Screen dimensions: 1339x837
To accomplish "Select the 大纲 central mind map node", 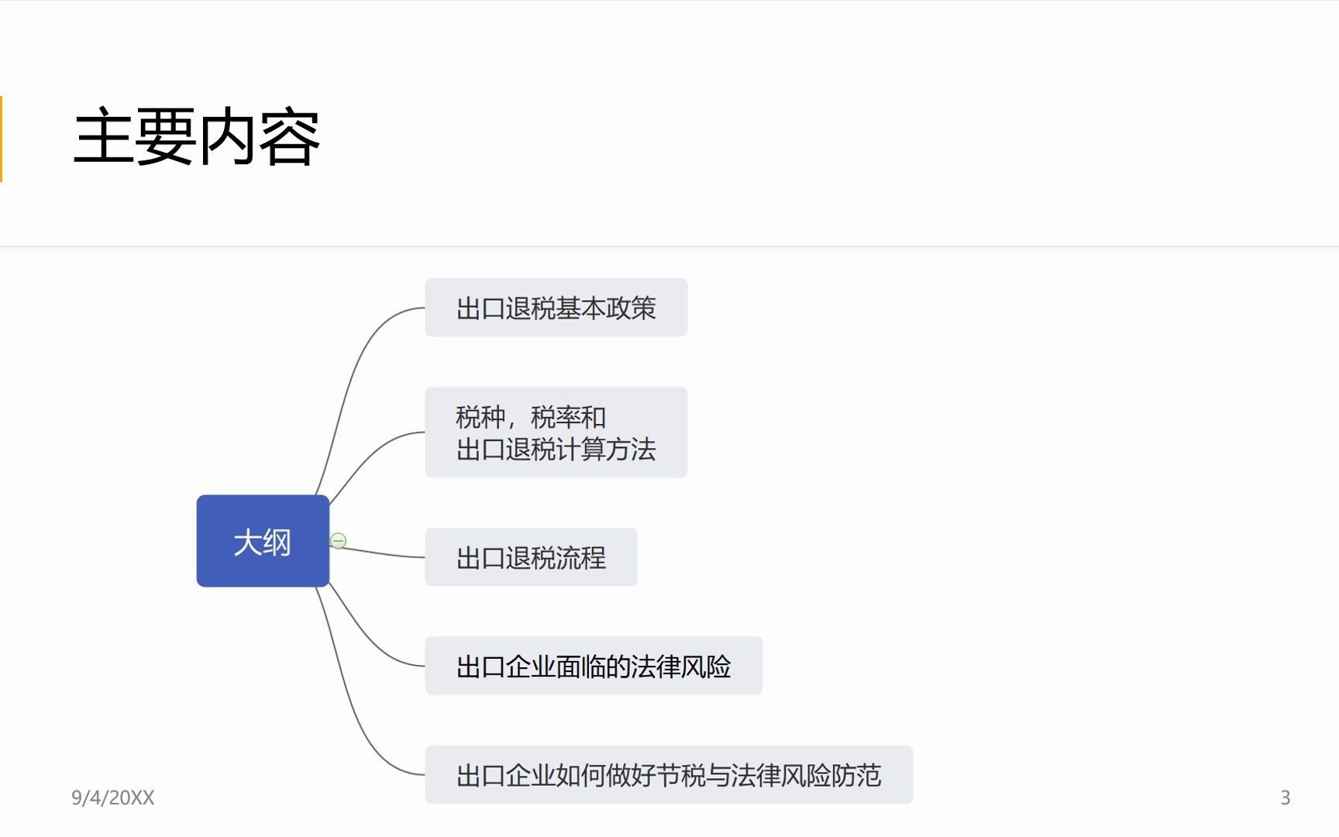I will [263, 541].
